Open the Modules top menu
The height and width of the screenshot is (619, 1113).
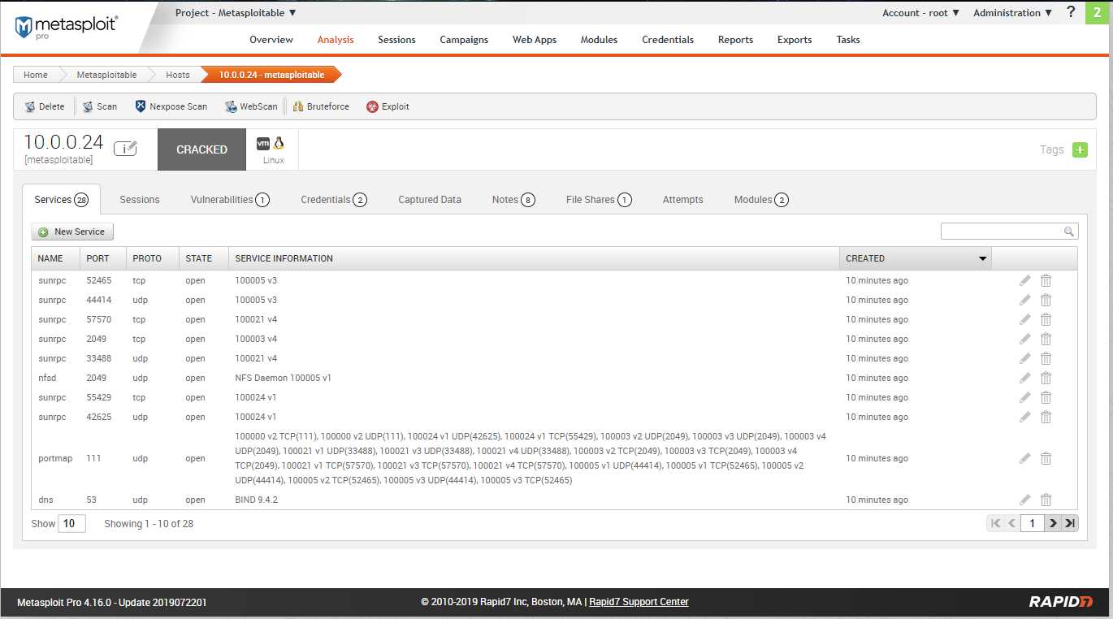(x=599, y=39)
